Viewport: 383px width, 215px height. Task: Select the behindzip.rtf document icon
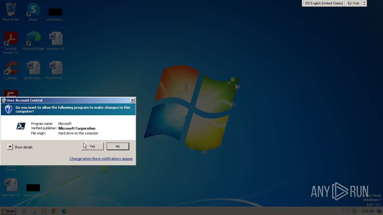click(11, 188)
